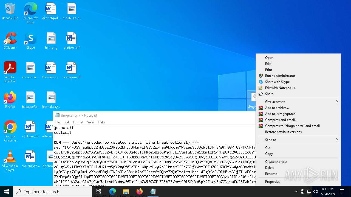Open Edge from the taskbar

click(x=113, y=192)
